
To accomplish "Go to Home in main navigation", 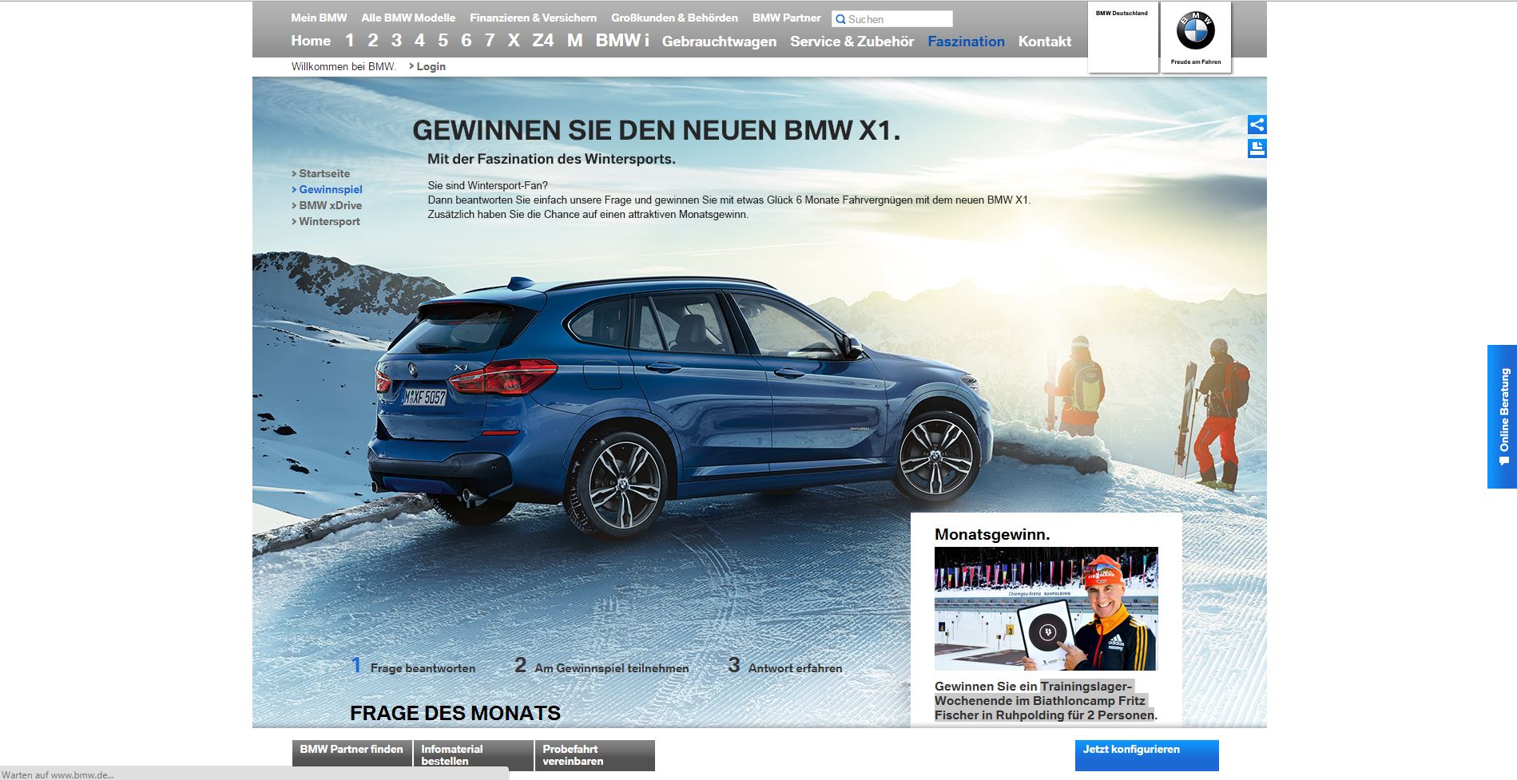I will pos(311,41).
